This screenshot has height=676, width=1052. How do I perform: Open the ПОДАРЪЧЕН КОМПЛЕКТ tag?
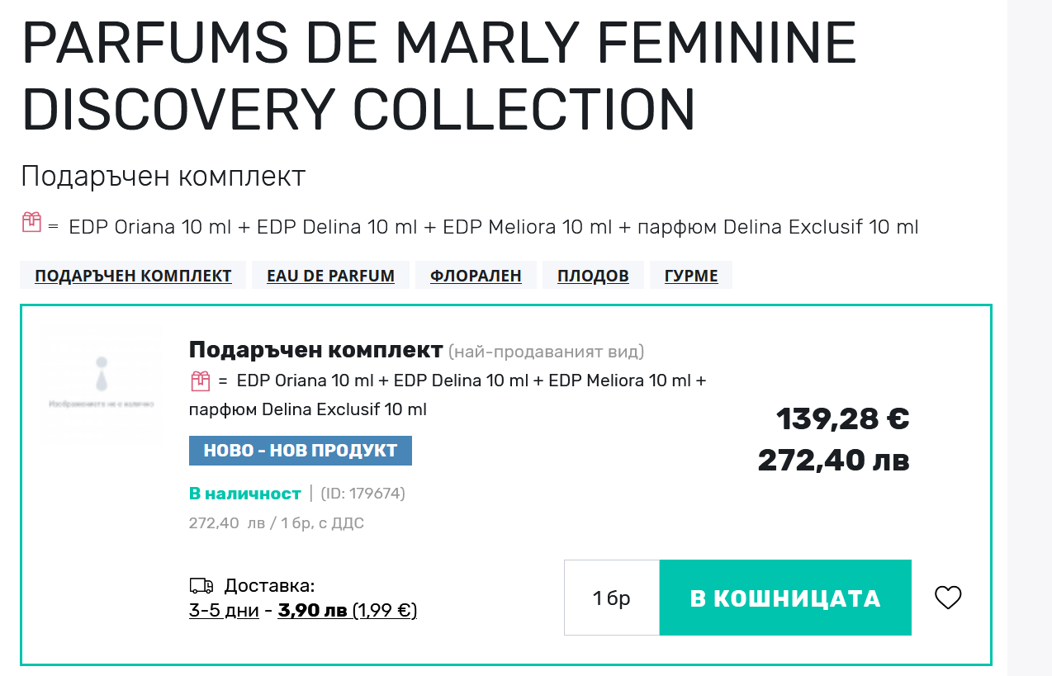coord(133,276)
